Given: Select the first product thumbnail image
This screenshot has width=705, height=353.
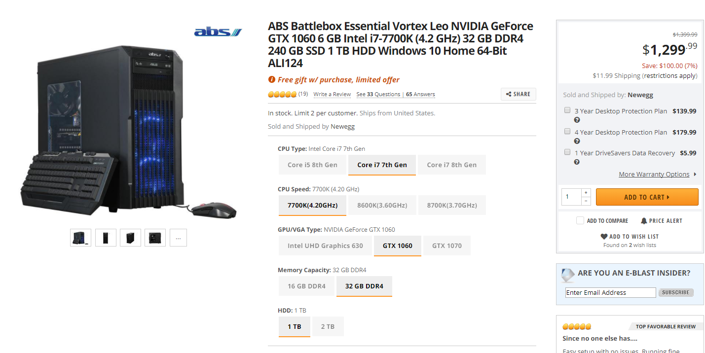Looking at the screenshot, I should click(80, 238).
